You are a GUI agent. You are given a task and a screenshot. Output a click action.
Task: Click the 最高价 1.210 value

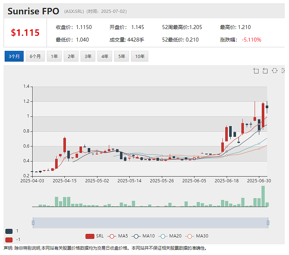(244, 27)
